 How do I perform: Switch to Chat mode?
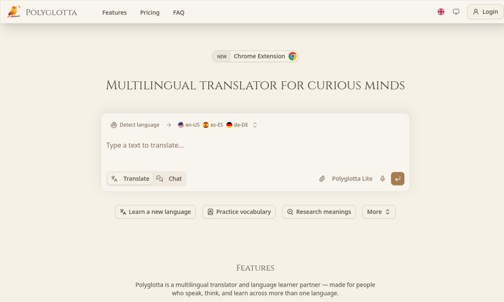[x=170, y=179]
